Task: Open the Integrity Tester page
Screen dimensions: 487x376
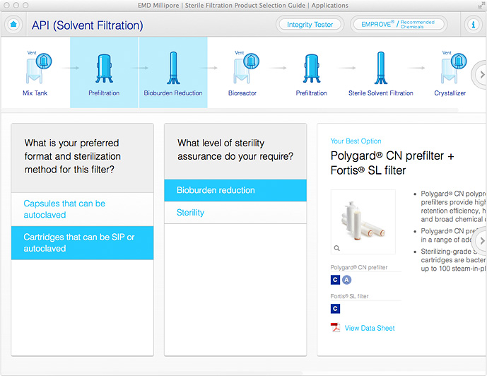Action: click(310, 25)
